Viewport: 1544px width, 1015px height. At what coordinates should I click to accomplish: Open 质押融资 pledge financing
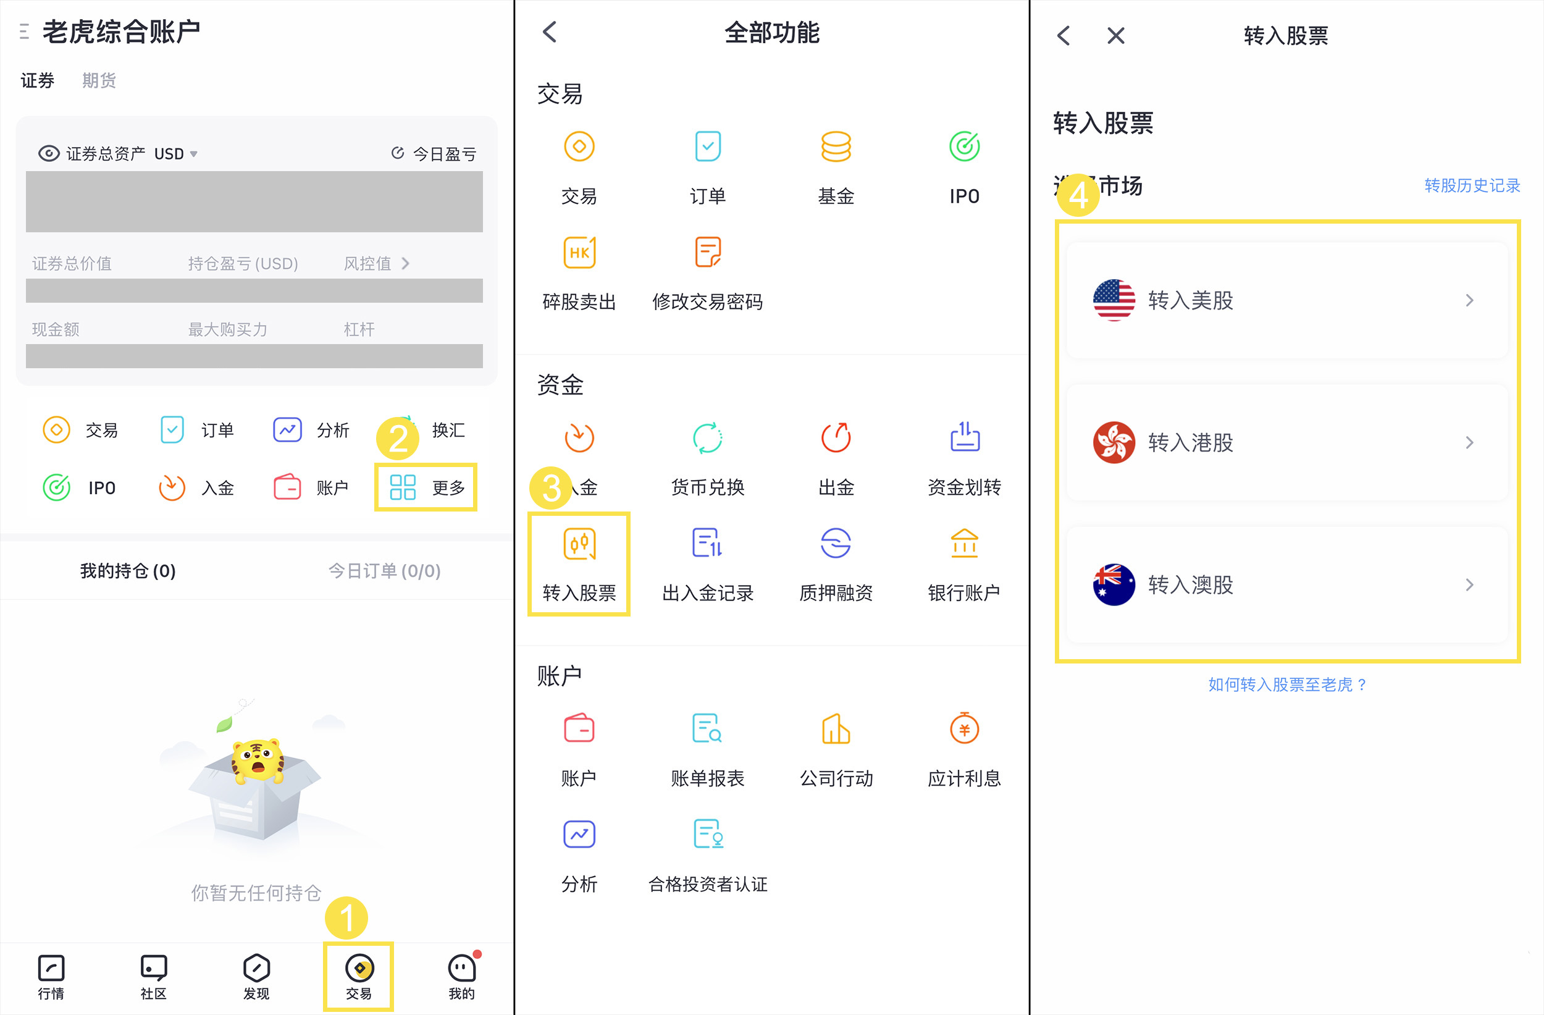pos(836,565)
